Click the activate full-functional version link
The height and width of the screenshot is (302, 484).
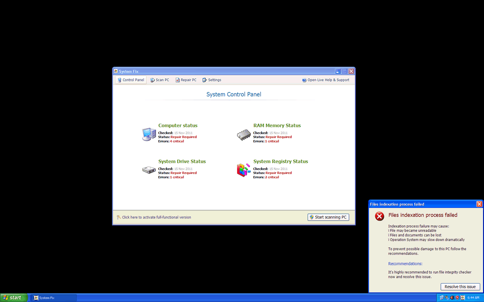click(156, 217)
